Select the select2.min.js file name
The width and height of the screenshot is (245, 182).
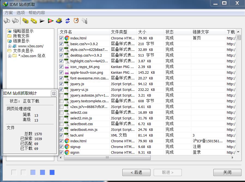click(x=81, y=118)
